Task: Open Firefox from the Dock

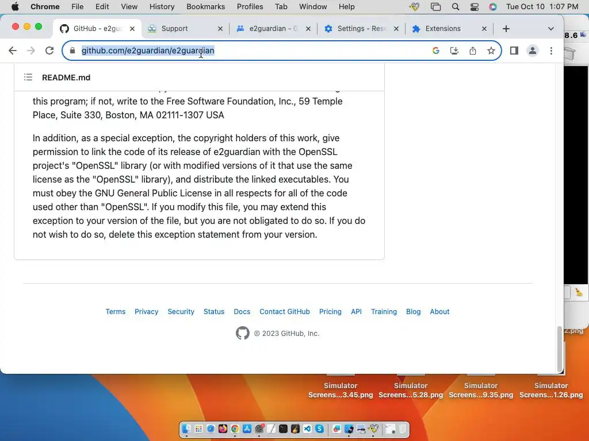Action: 223,428
